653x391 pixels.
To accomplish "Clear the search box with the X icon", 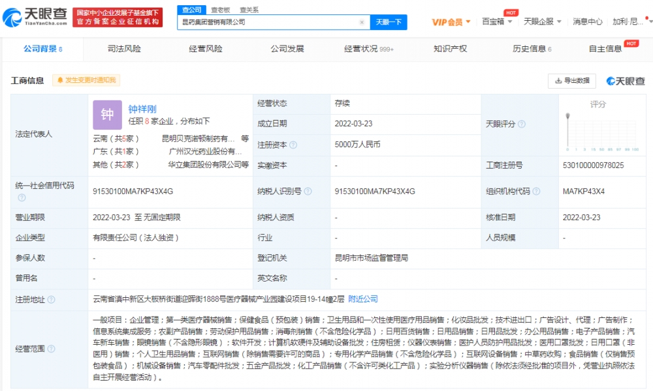I will click(x=362, y=22).
